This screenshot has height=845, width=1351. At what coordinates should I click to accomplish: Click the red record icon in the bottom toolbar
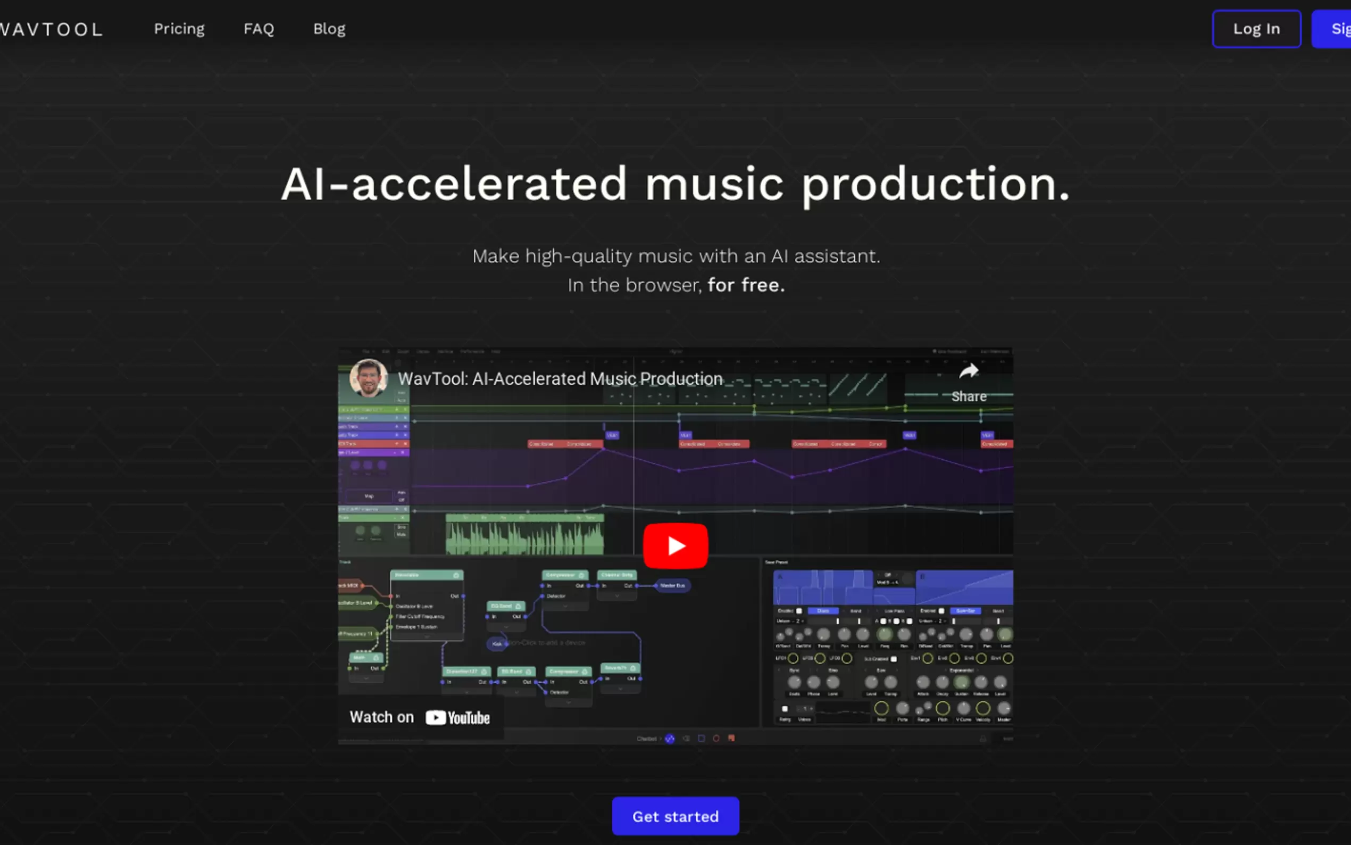716,738
